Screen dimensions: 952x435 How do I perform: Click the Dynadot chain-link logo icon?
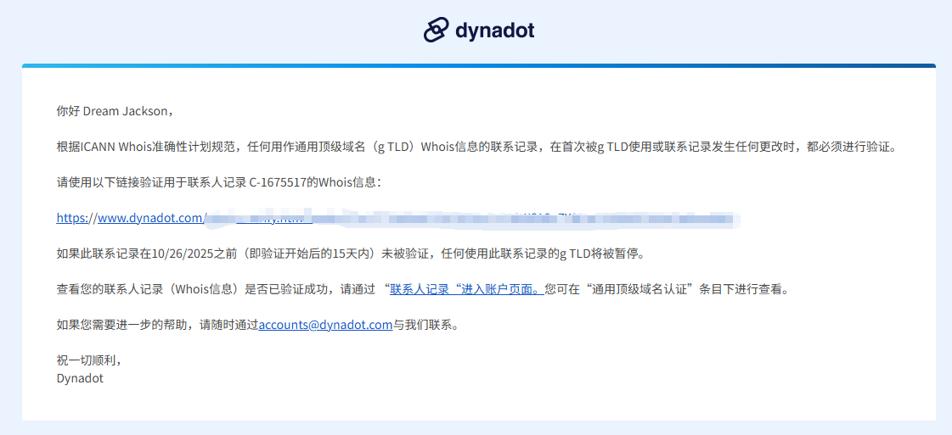(x=436, y=31)
